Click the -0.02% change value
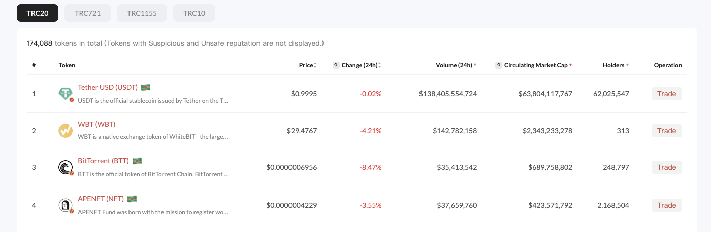711x232 pixels. click(371, 94)
